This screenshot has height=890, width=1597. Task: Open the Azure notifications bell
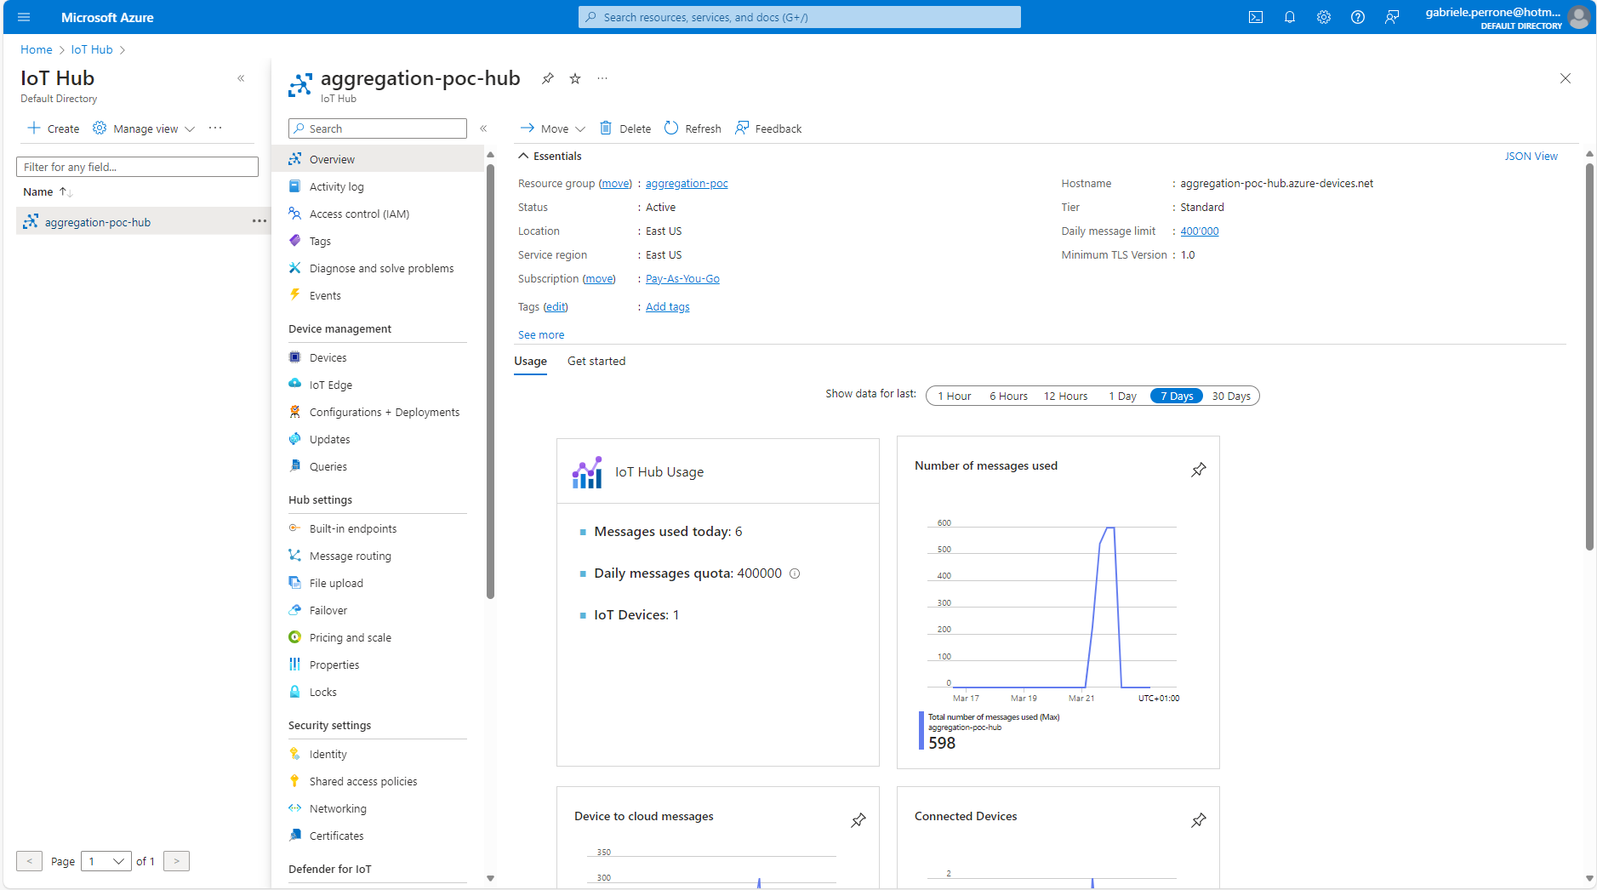[x=1290, y=17]
